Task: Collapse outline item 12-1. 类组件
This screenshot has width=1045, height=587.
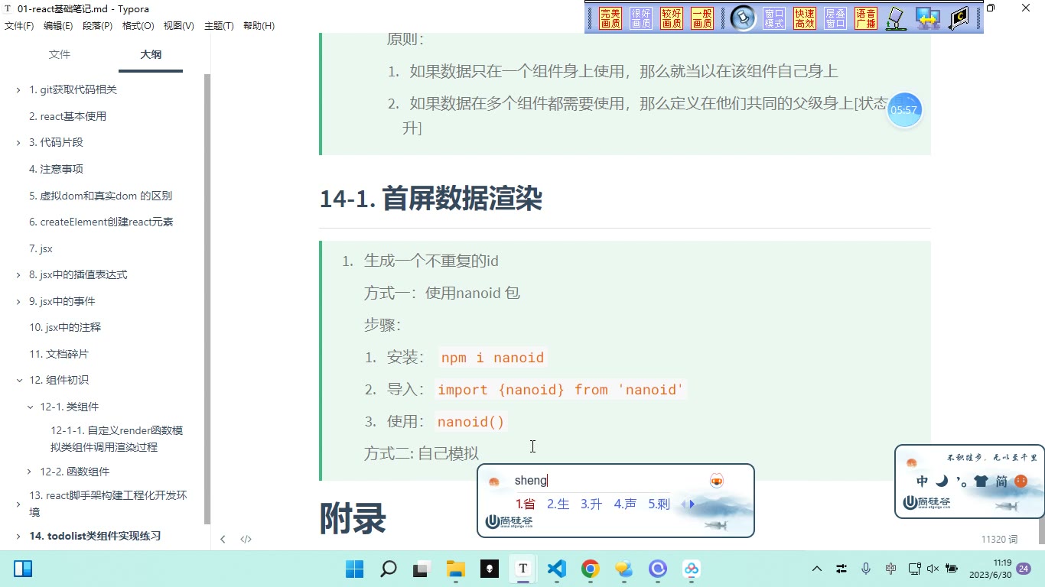Action: point(30,407)
